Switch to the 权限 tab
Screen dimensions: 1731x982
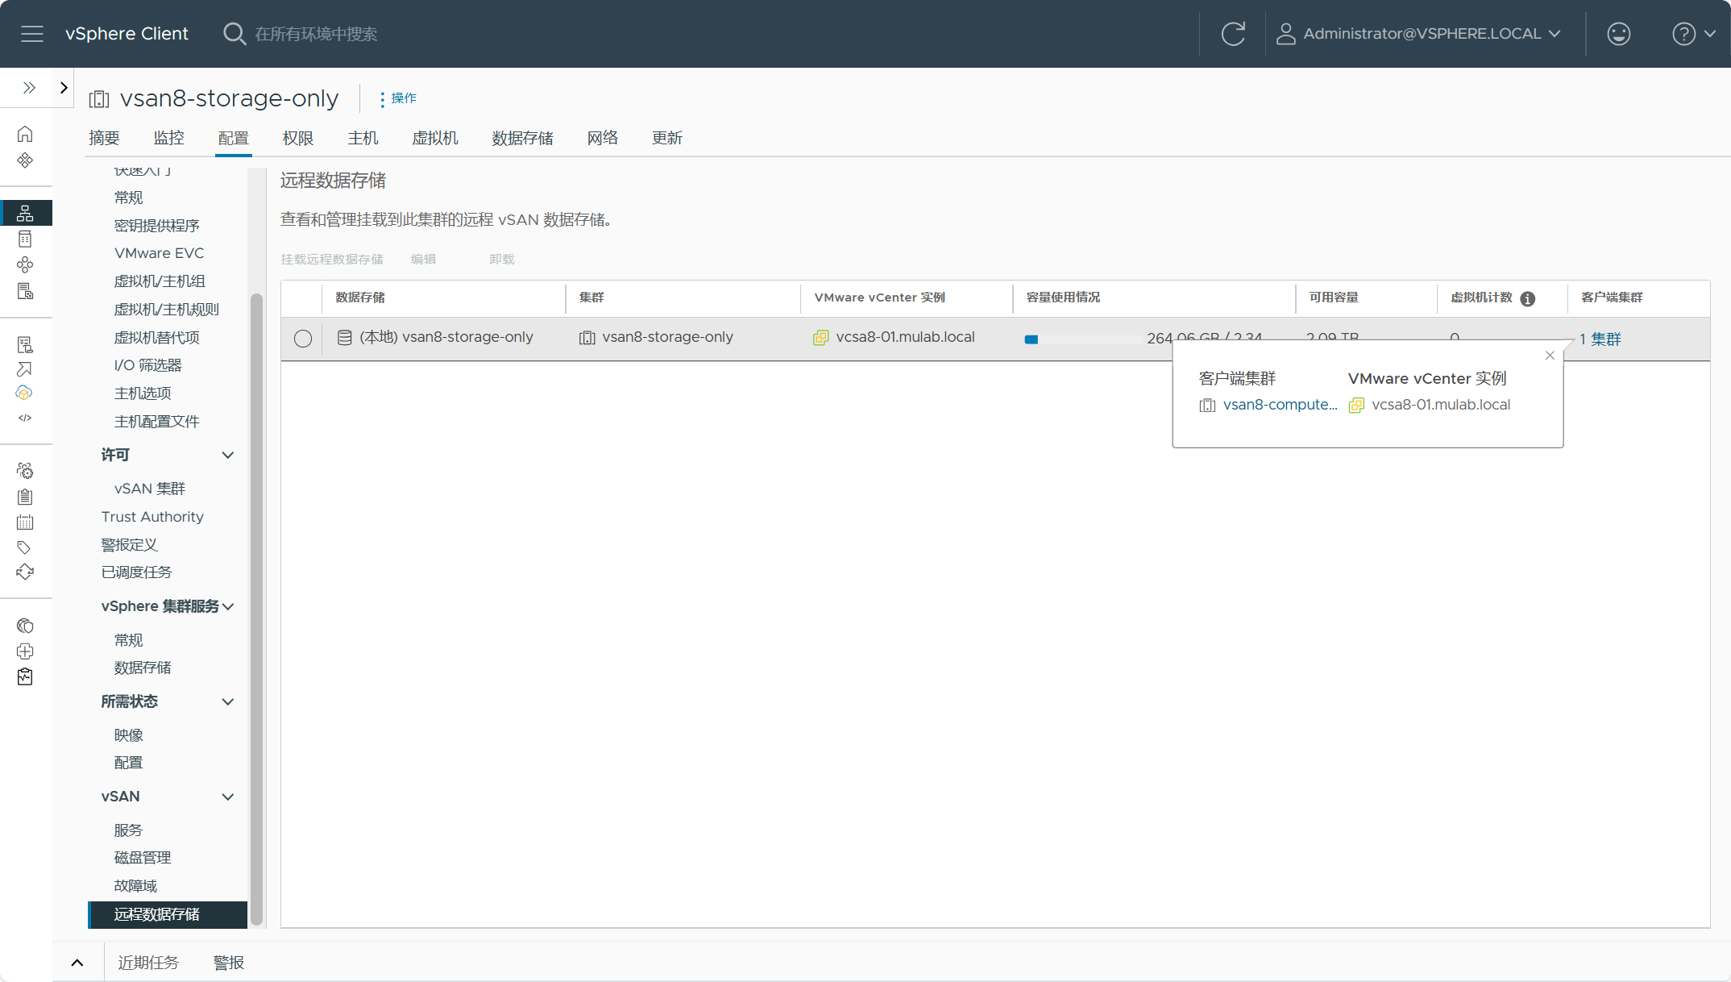point(297,138)
